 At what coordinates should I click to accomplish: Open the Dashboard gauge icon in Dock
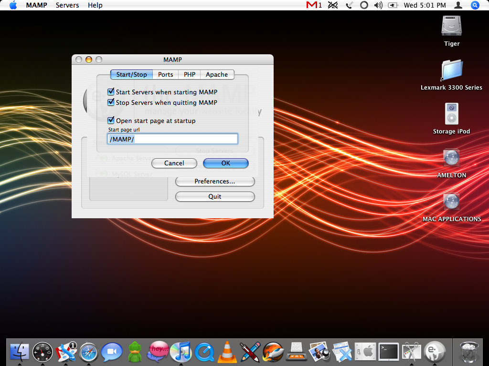coord(43,352)
